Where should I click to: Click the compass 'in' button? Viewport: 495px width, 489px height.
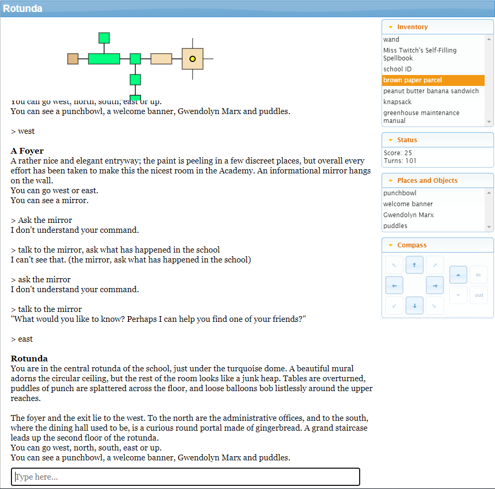coord(478,274)
